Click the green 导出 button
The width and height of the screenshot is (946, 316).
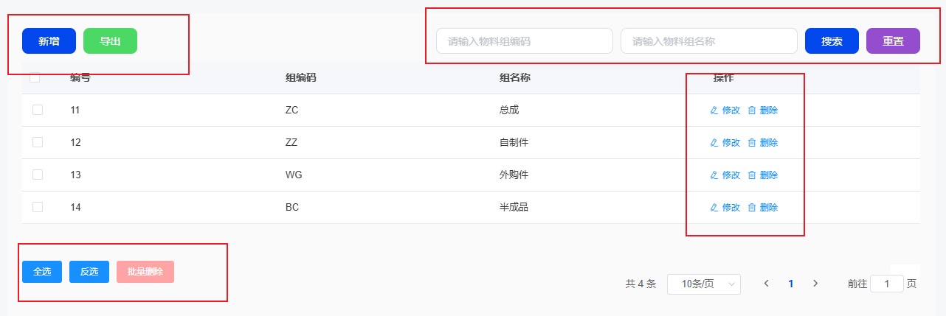(x=111, y=41)
